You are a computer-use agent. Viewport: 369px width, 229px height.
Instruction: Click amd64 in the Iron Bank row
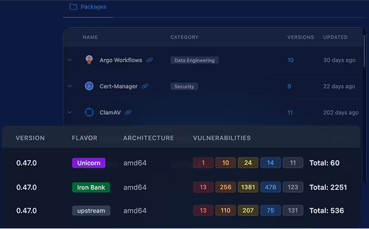tap(135, 187)
